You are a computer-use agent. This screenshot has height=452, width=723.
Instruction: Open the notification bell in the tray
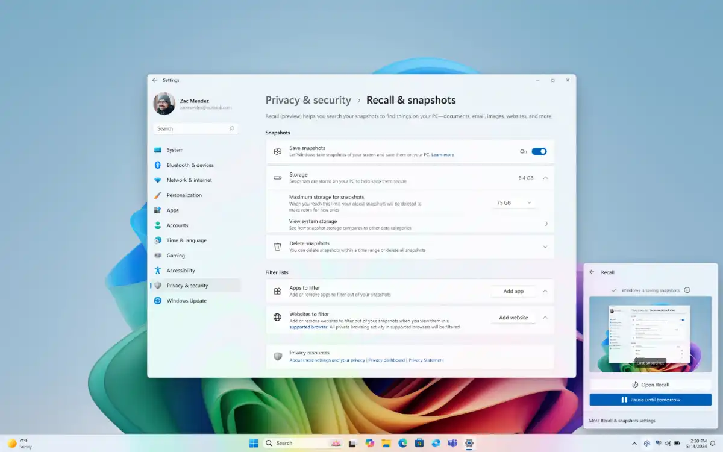(713, 443)
